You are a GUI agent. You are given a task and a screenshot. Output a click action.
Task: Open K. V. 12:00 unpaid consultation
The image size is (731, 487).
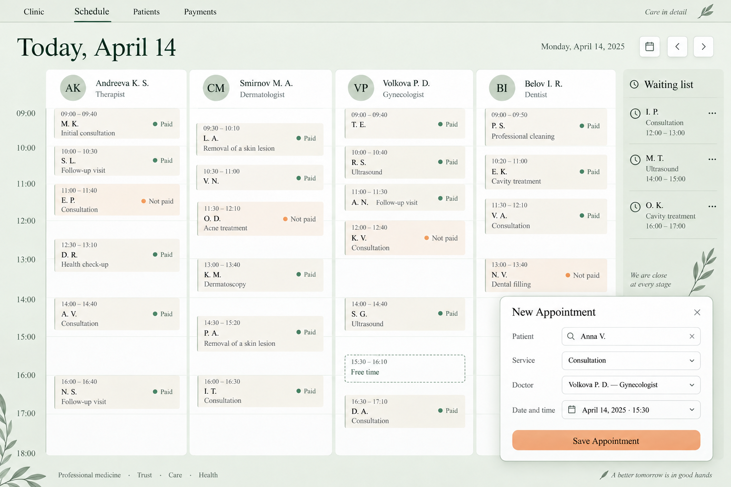(405, 238)
